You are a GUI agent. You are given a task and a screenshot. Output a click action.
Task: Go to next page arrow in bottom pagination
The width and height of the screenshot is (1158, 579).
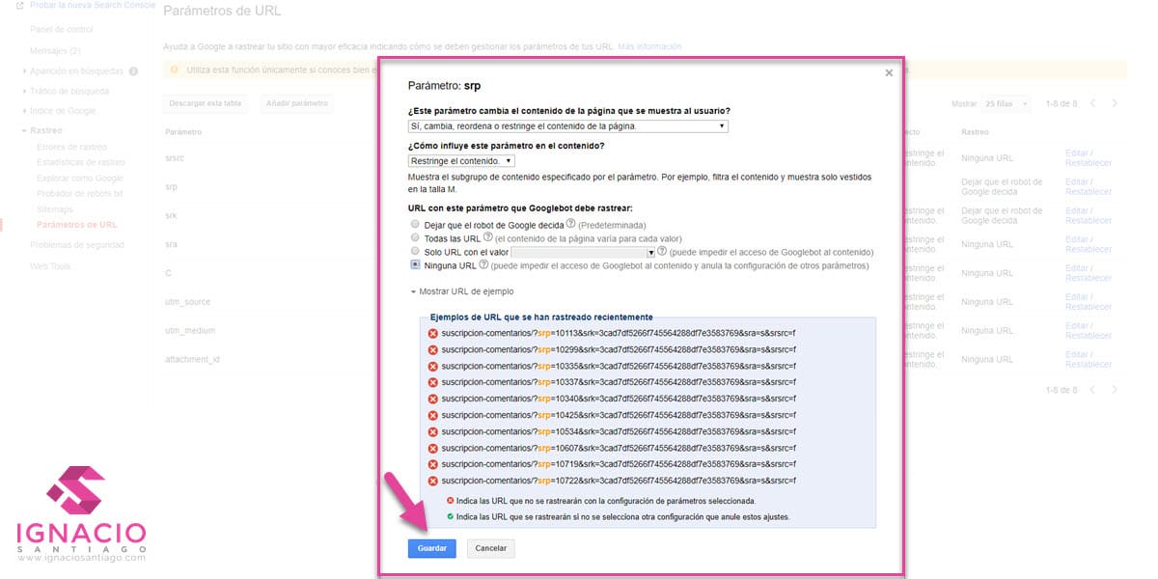[1116, 390]
